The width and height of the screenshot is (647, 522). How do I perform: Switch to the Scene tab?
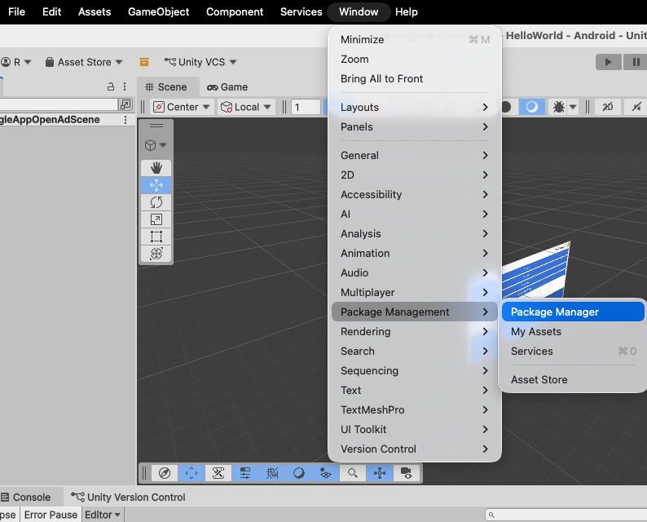pos(167,87)
